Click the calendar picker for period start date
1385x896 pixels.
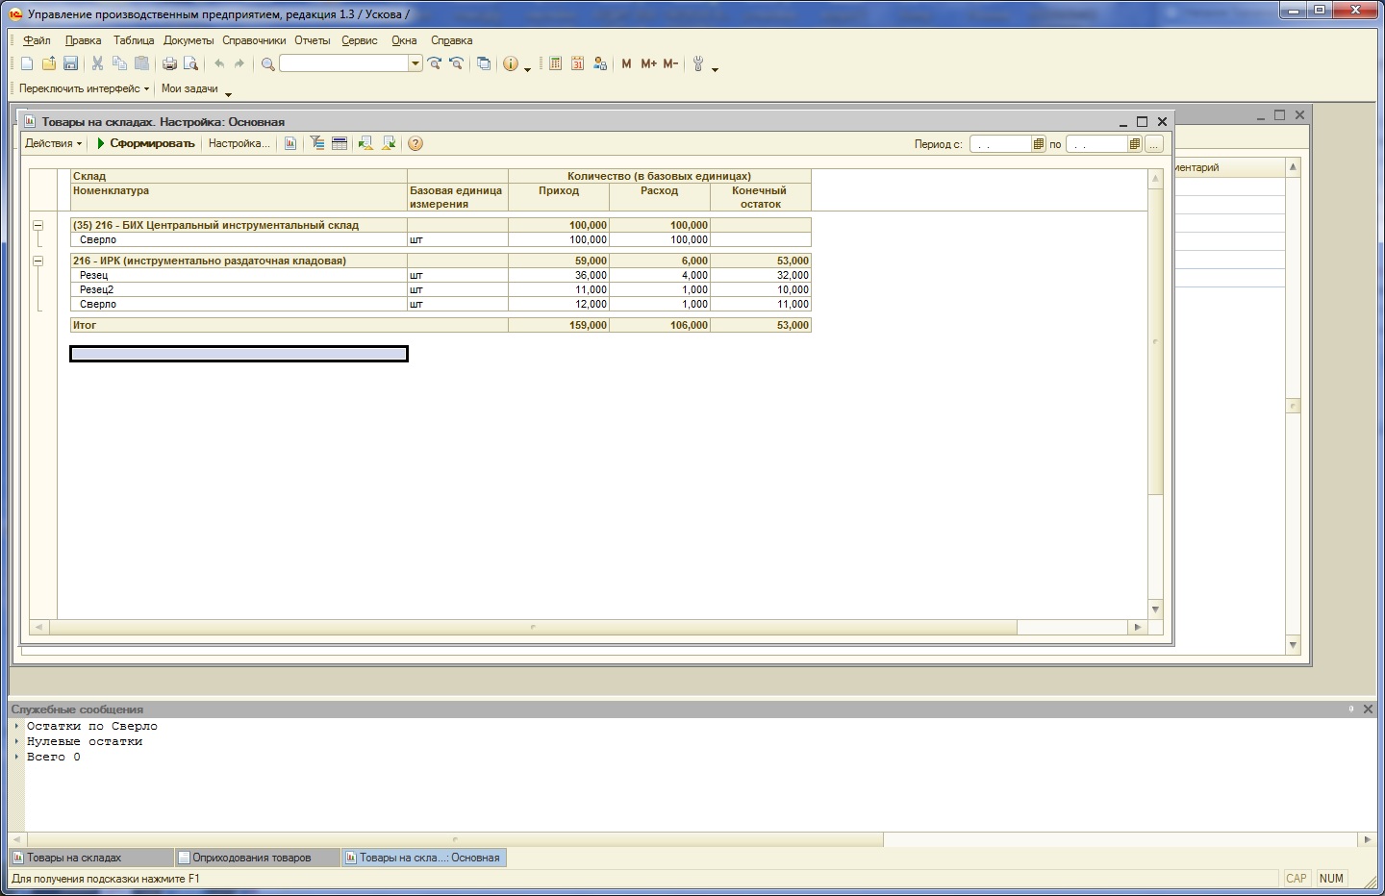1038,144
